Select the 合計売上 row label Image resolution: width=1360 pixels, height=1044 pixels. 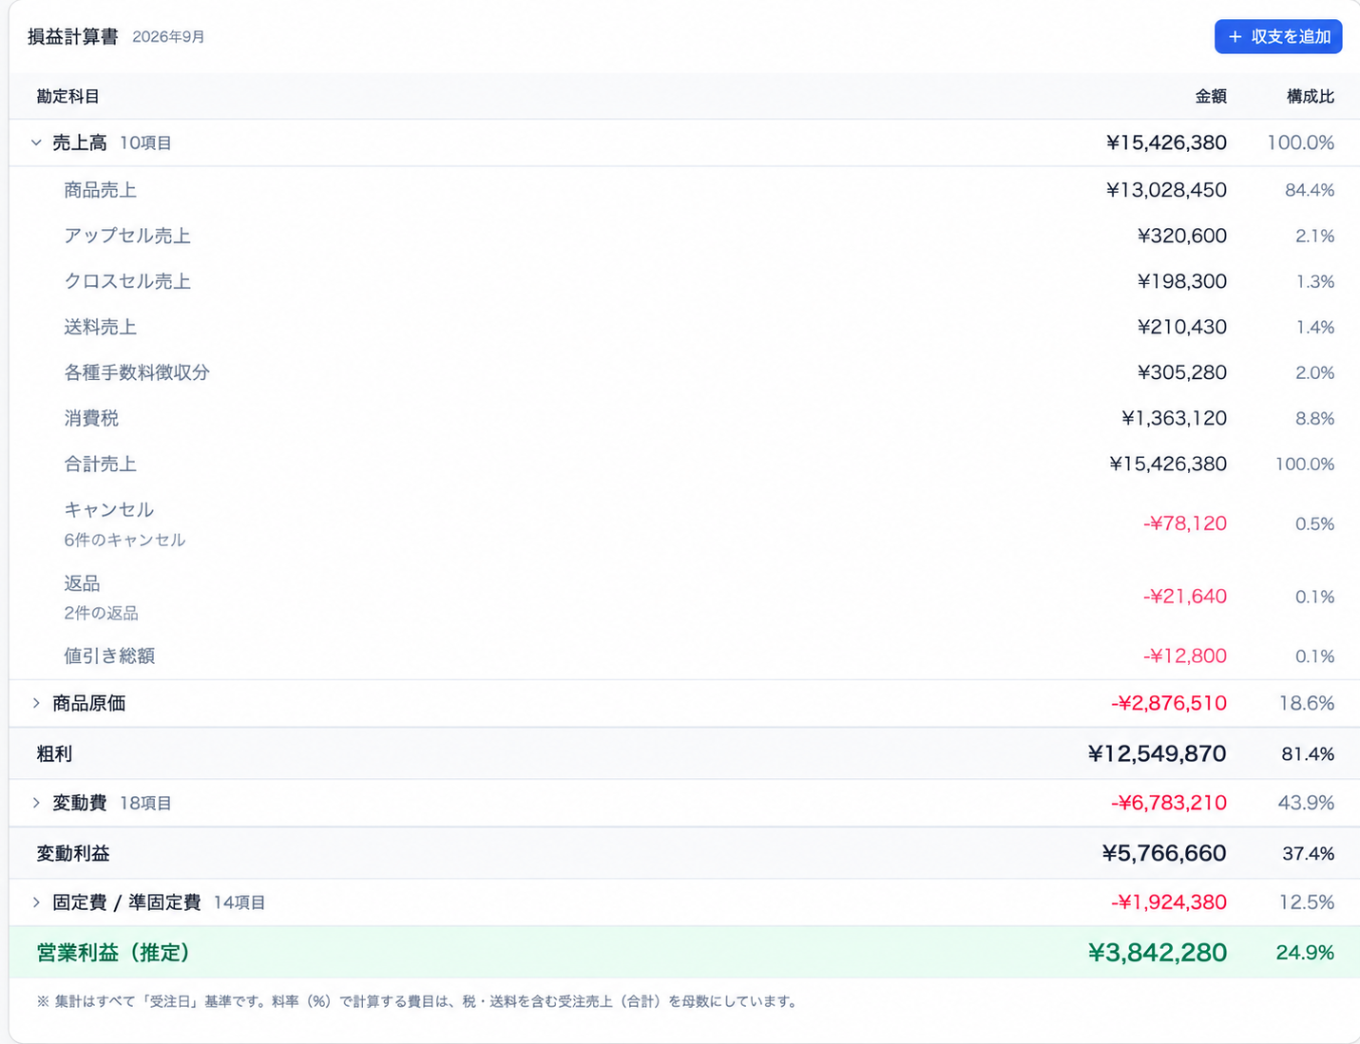click(x=100, y=464)
